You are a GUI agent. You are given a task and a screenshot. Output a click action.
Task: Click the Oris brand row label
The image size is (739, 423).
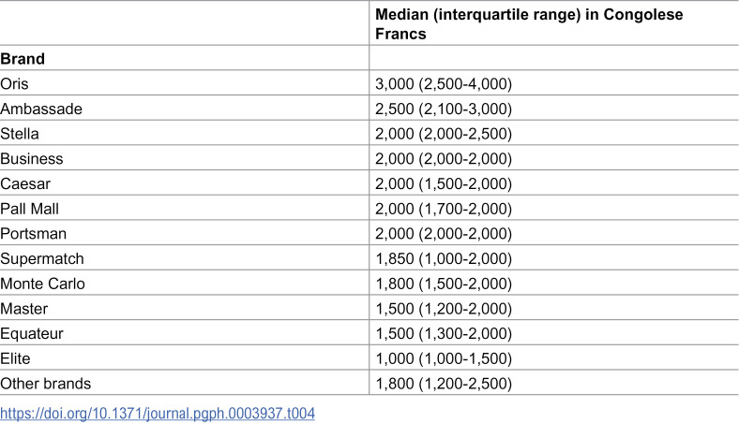point(14,83)
